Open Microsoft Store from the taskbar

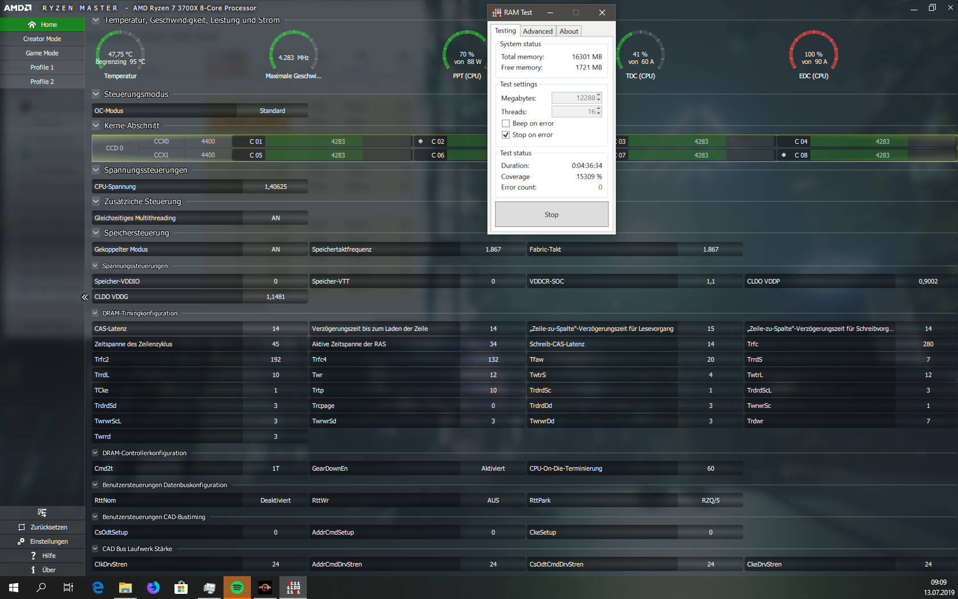tap(181, 588)
